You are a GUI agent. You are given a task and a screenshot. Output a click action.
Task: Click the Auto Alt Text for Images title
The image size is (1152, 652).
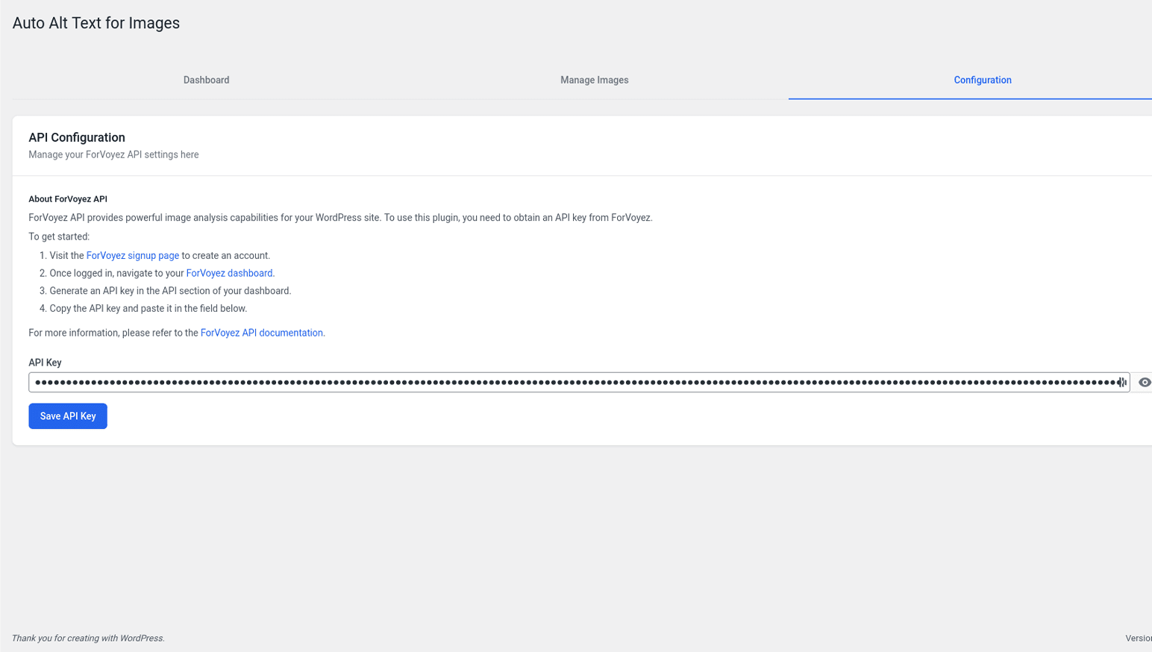pos(96,23)
